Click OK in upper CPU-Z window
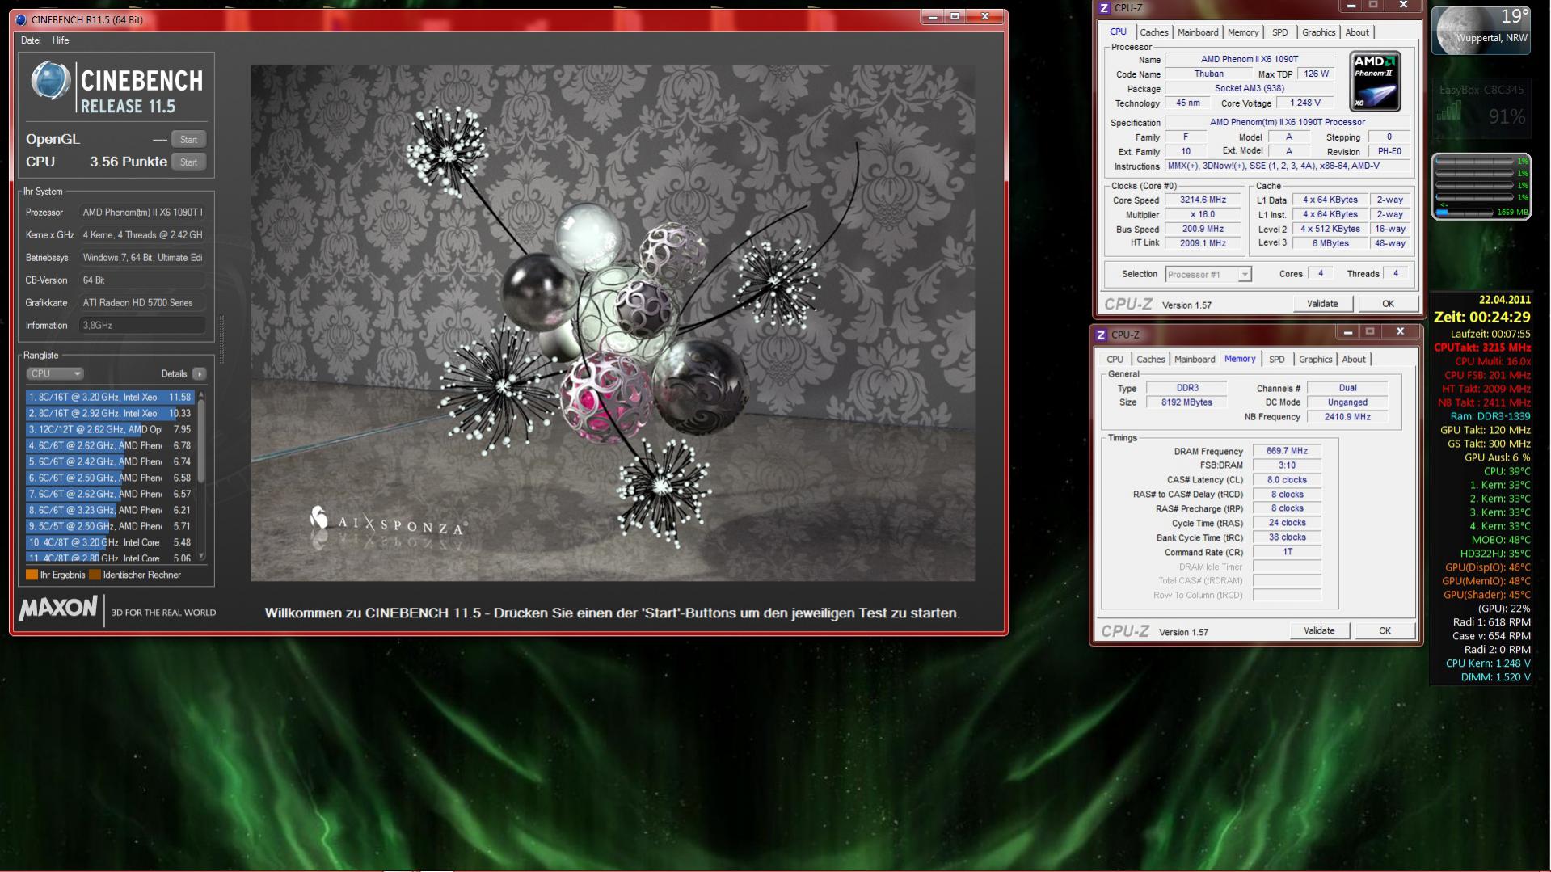 [x=1388, y=304]
